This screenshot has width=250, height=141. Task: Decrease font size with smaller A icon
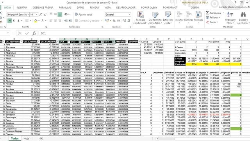click(x=45, y=14)
